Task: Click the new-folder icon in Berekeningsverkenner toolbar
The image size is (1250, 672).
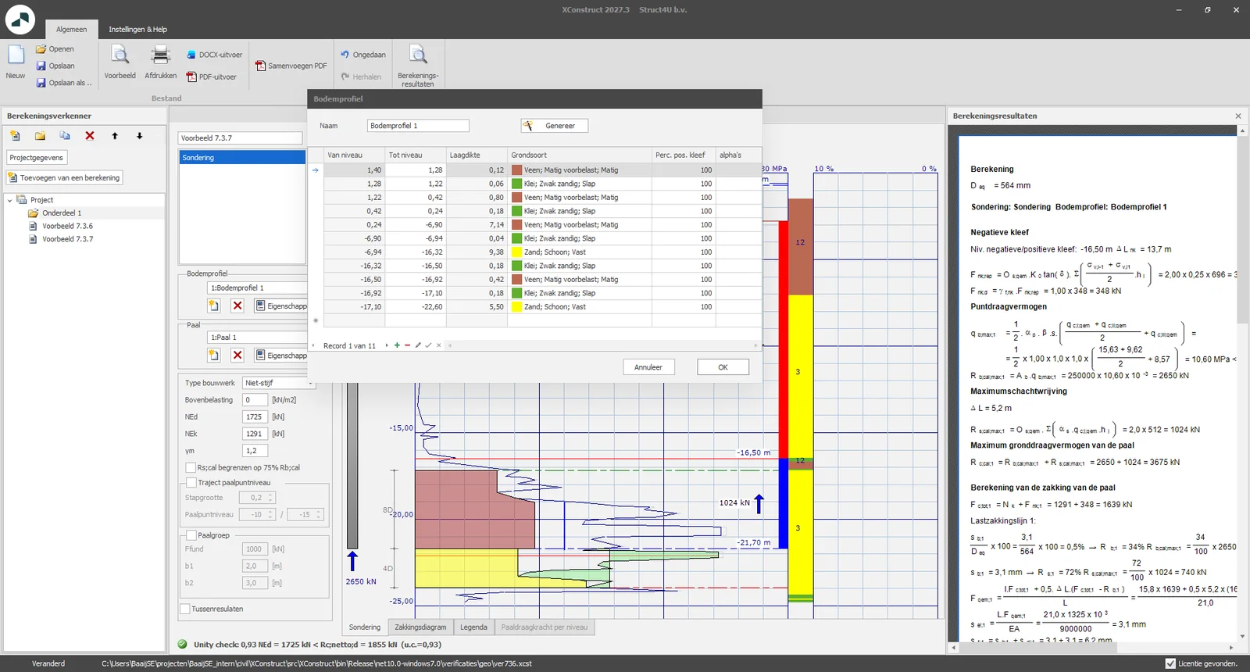Action: [40, 136]
